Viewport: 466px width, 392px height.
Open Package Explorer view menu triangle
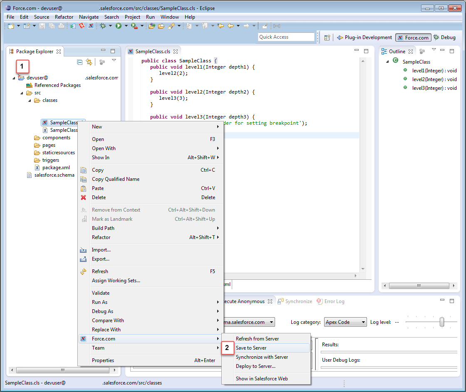pyautogui.click(x=114, y=60)
